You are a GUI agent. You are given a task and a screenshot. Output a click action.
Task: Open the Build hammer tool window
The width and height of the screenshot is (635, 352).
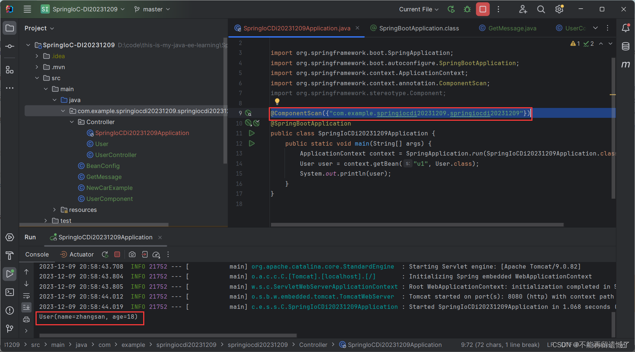[x=10, y=255]
